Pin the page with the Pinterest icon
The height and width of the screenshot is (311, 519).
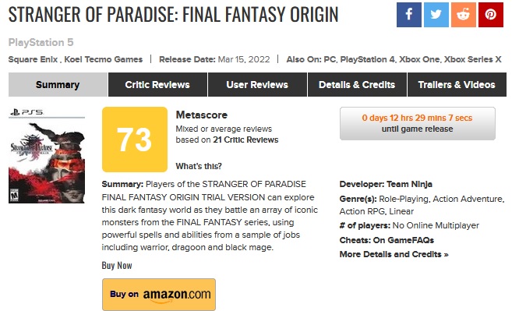pyautogui.click(x=490, y=15)
